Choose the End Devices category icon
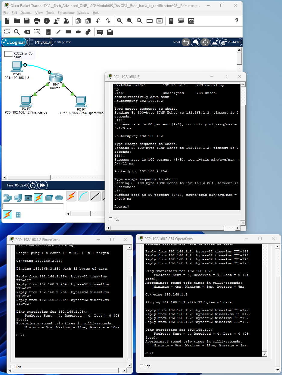The height and width of the screenshot is (375, 282). (x=18, y=198)
